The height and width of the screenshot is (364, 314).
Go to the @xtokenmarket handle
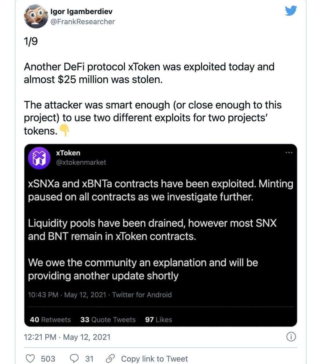click(81, 162)
